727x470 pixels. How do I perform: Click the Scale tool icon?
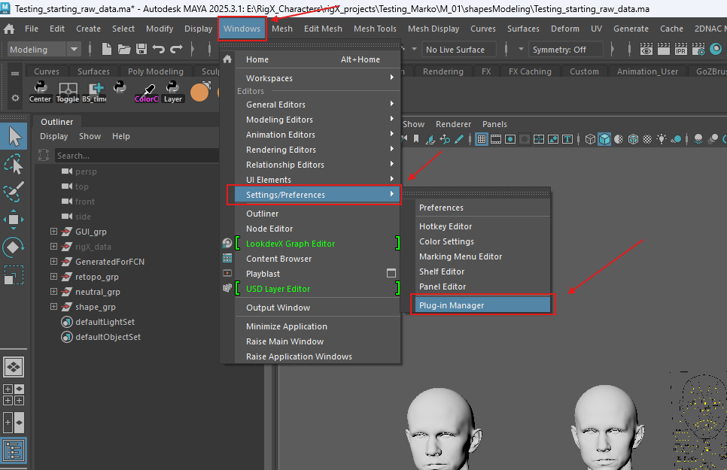pos(14,275)
